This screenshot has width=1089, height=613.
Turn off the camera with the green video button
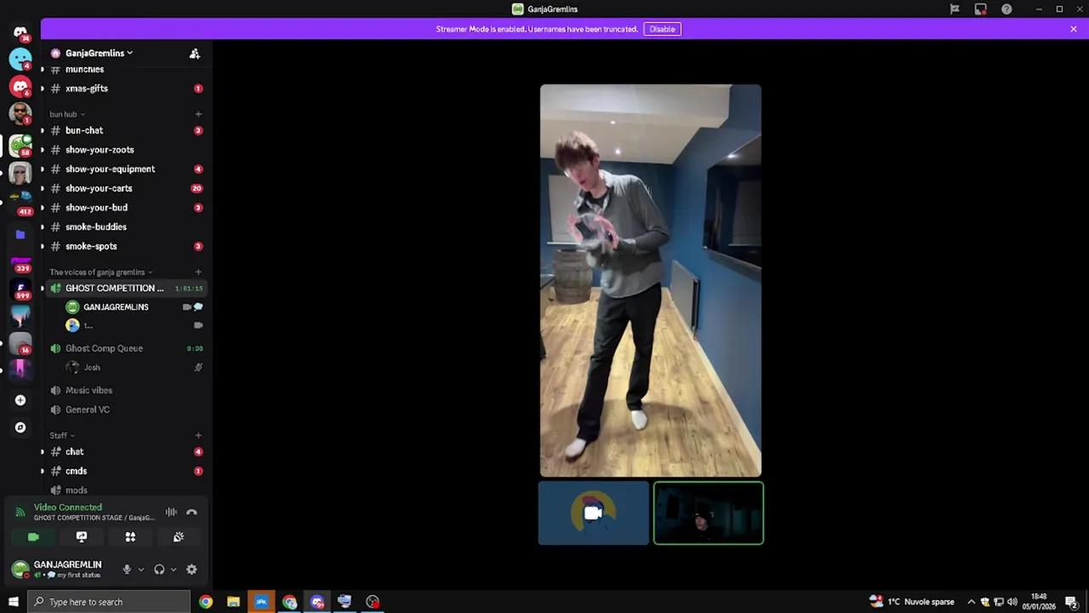(x=33, y=537)
